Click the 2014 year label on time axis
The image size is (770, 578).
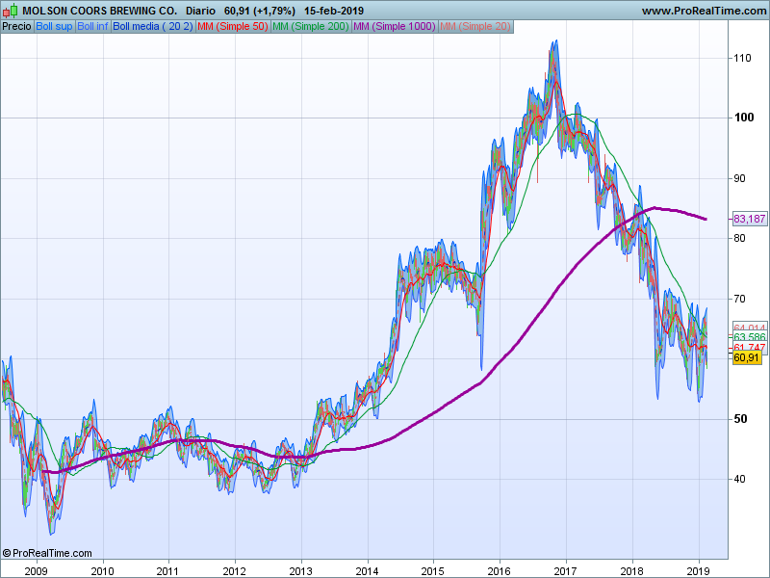click(x=367, y=571)
